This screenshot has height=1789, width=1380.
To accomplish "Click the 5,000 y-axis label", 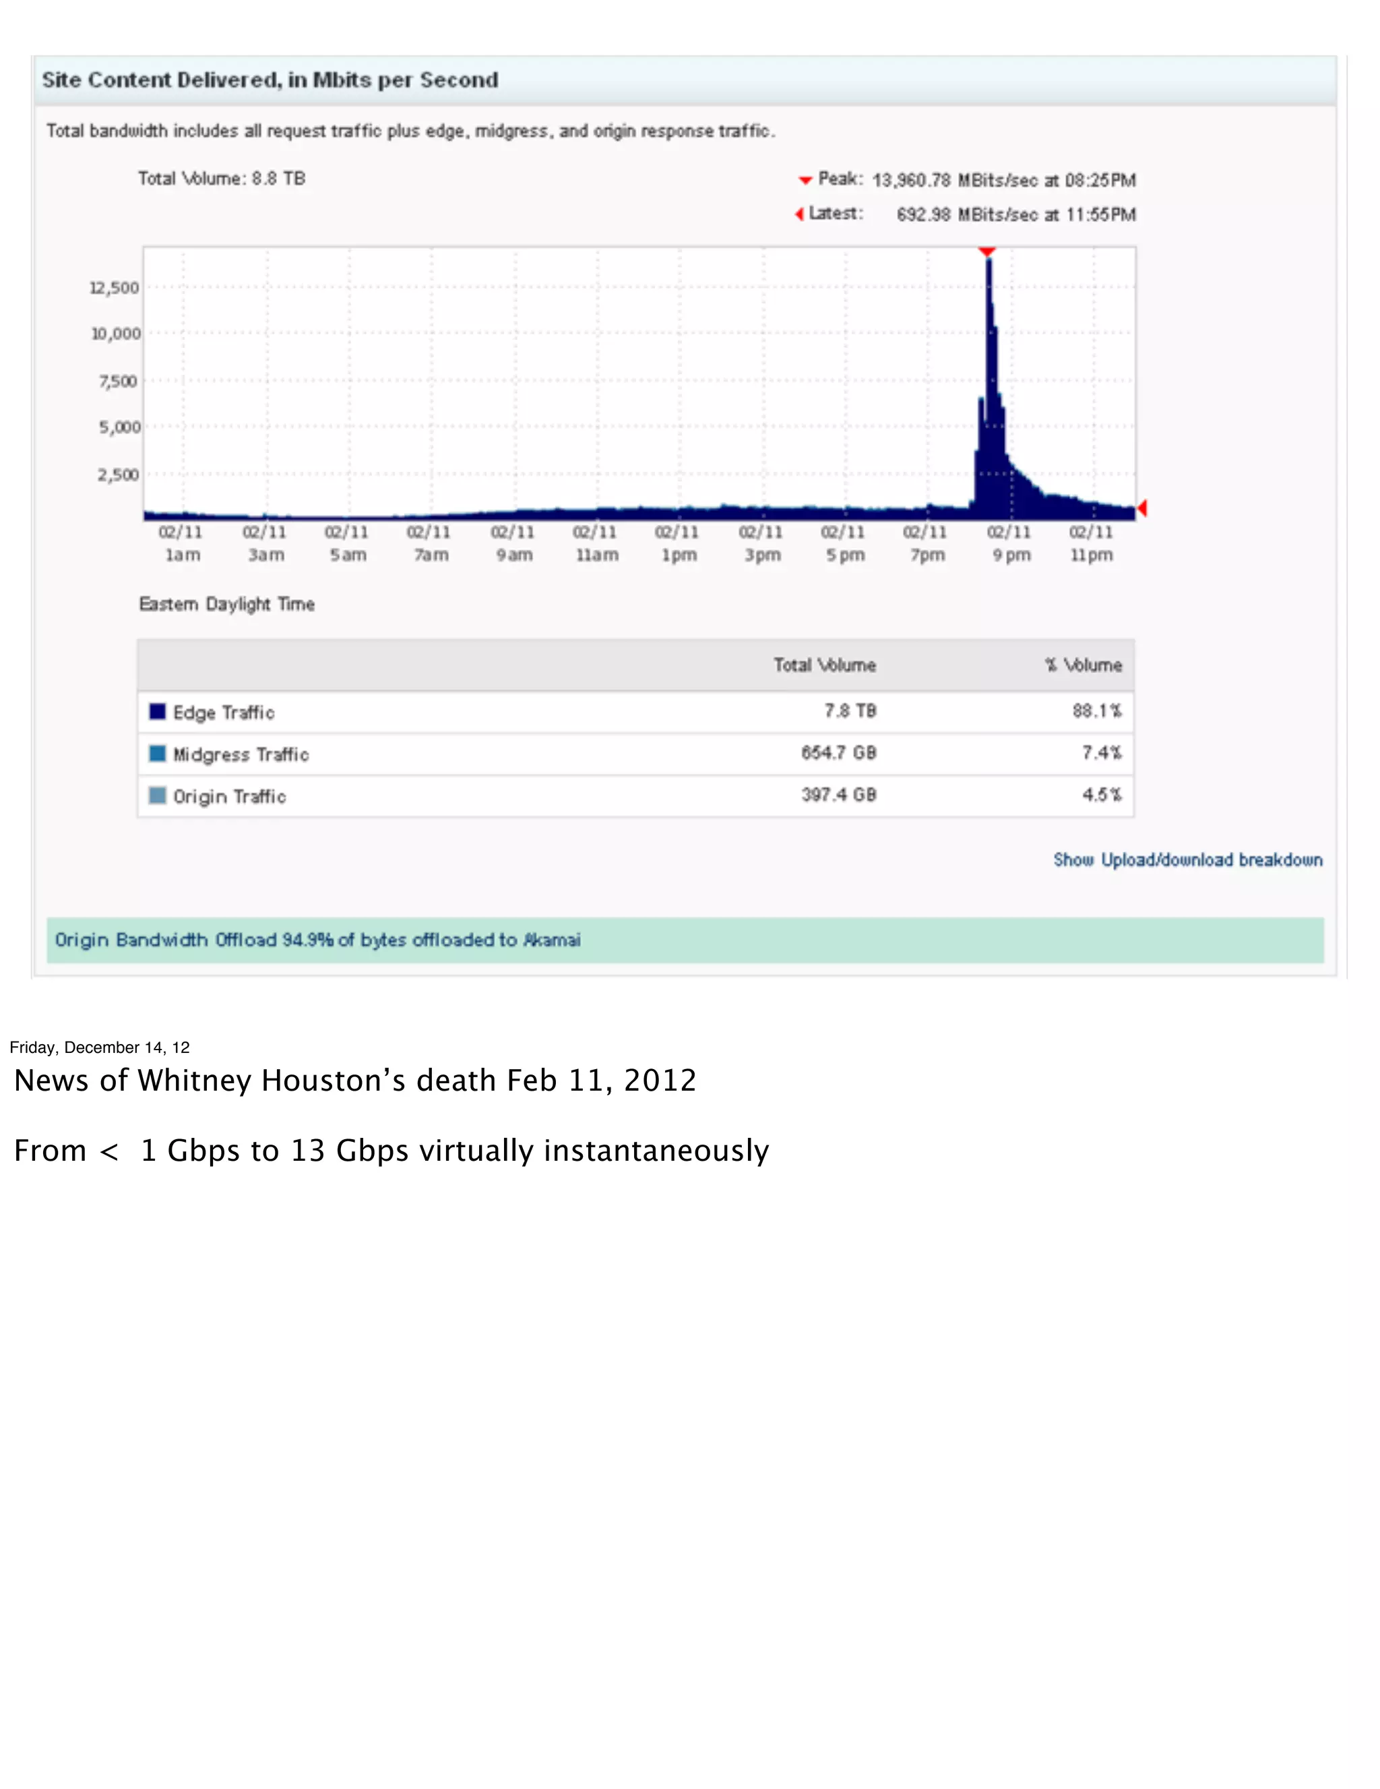I will (x=119, y=427).
